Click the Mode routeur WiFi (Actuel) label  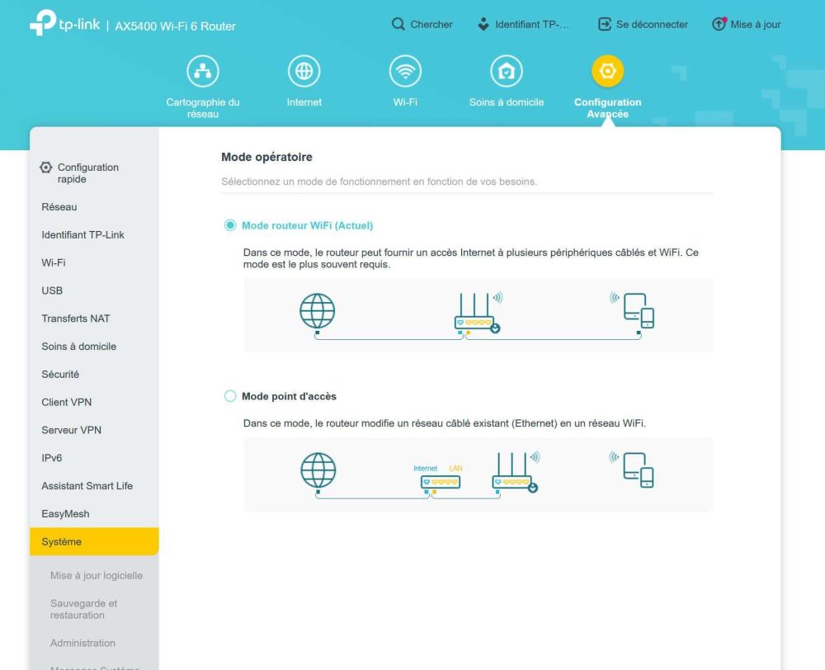307,225
